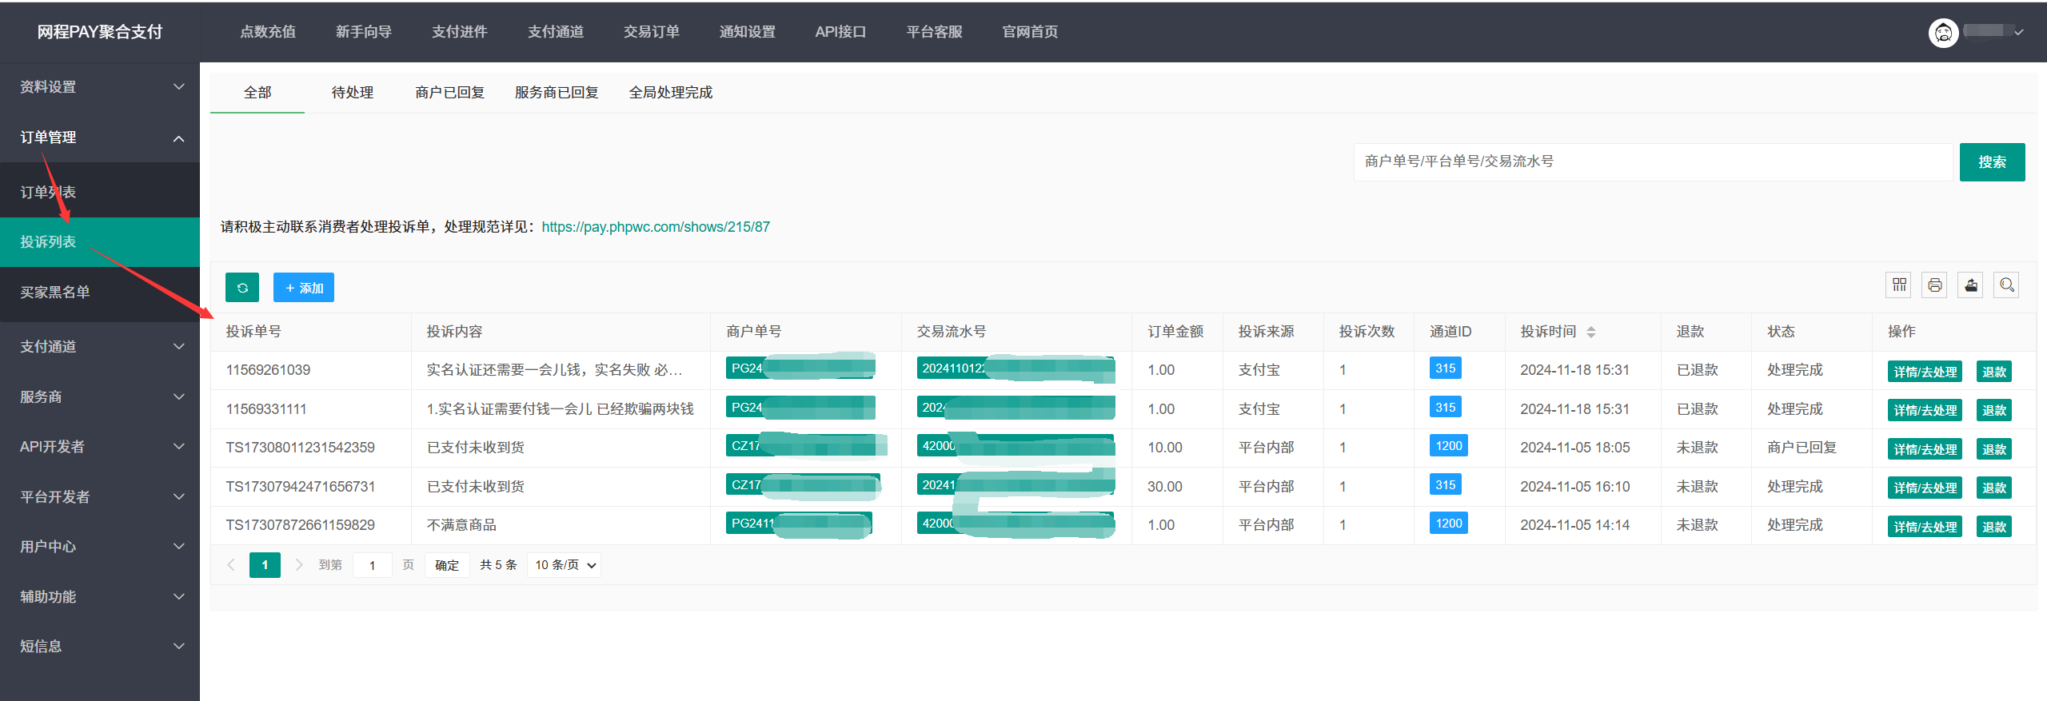Click complaint text 不满意商品

point(461,525)
